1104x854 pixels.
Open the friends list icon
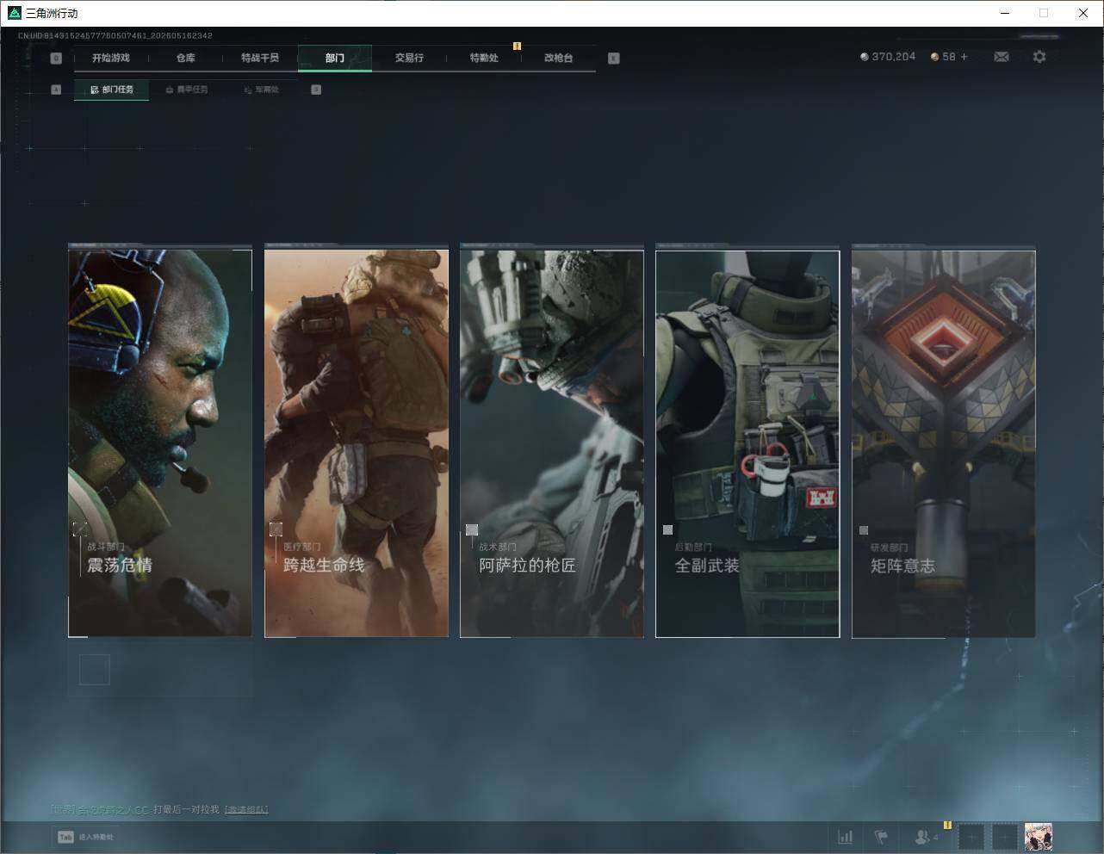[922, 837]
